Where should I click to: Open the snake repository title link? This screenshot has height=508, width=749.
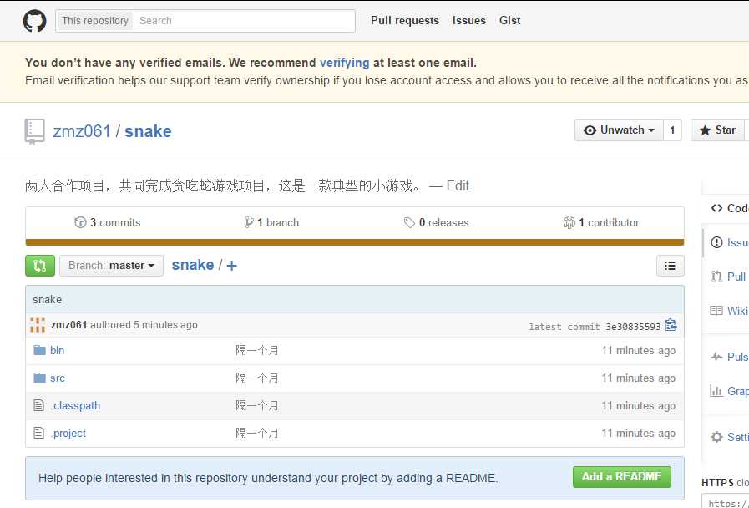(148, 131)
